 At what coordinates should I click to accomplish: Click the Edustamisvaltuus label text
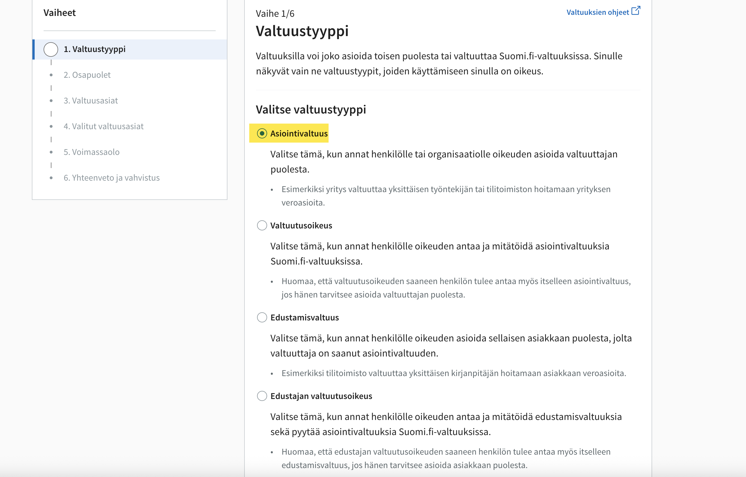tap(305, 317)
